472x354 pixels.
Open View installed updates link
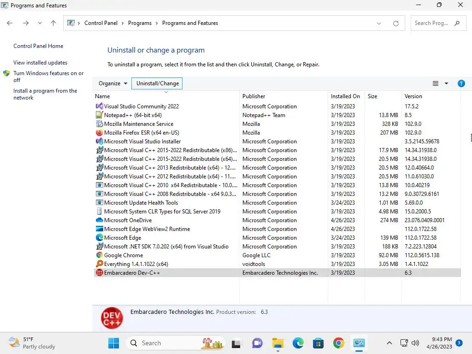click(41, 63)
